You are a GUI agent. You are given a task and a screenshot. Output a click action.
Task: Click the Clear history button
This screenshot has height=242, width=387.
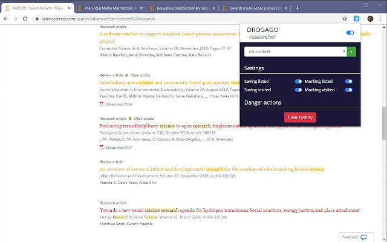(x=300, y=117)
